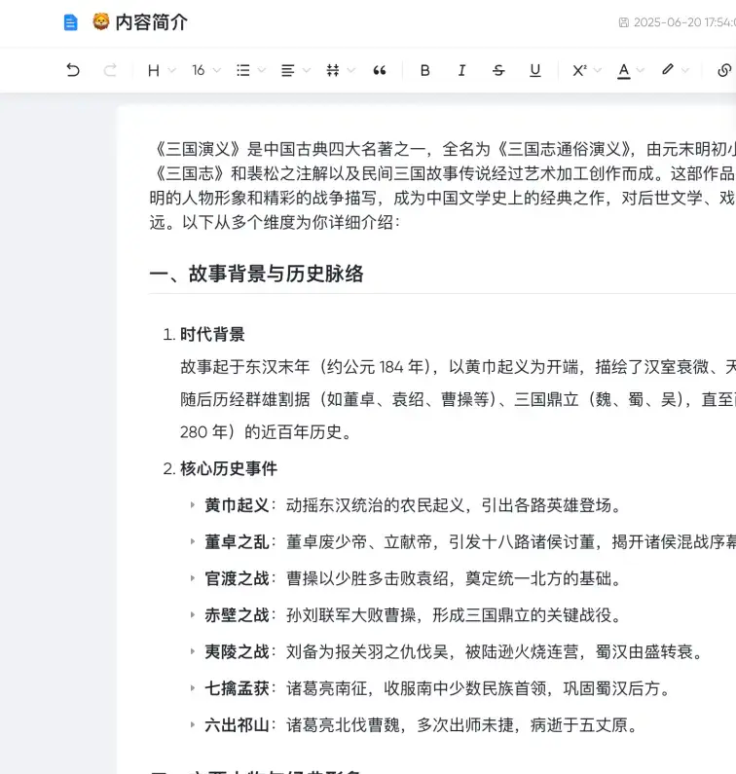Viewport: 736px width, 774px height.
Task: Click the text 280 年）的近百年历史
Action: coord(262,432)
